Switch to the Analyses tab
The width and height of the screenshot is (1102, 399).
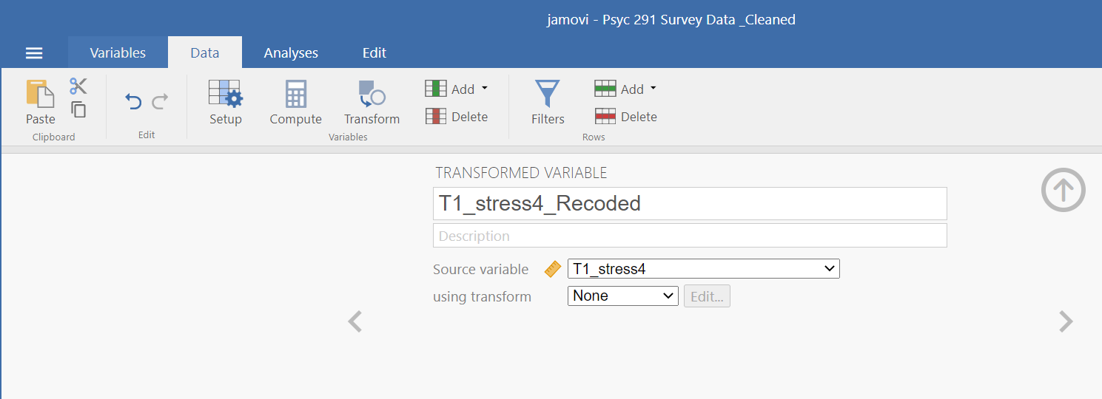291,52
